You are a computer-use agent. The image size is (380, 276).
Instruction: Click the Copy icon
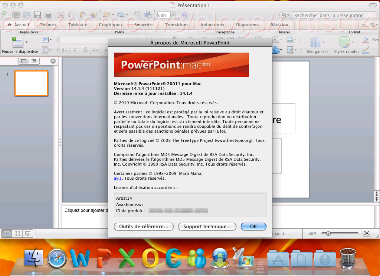(72, 15)
